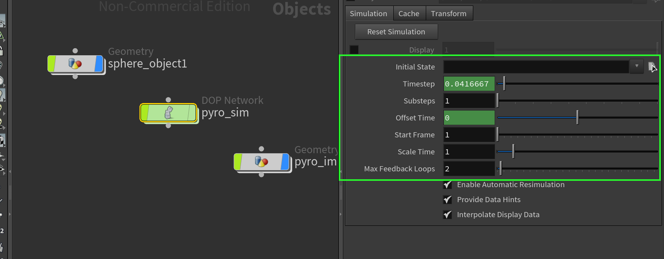
Task: Select the pyro_im geometry node icon
Action: point(261,161)
